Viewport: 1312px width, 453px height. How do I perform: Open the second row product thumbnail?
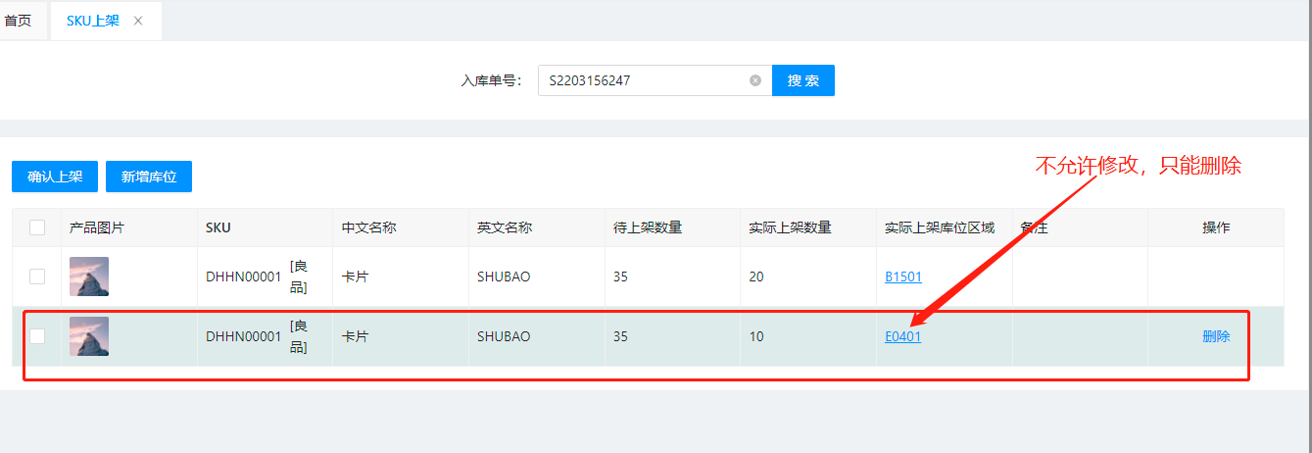click(x=89, y=336)
